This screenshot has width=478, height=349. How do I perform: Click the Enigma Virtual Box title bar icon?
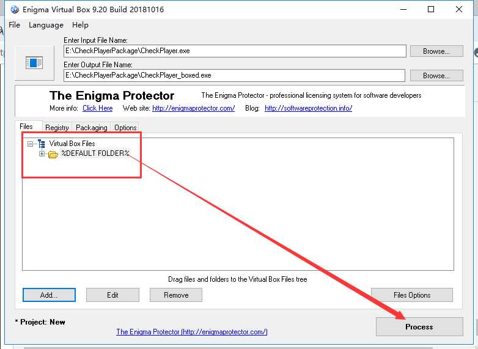14,9
